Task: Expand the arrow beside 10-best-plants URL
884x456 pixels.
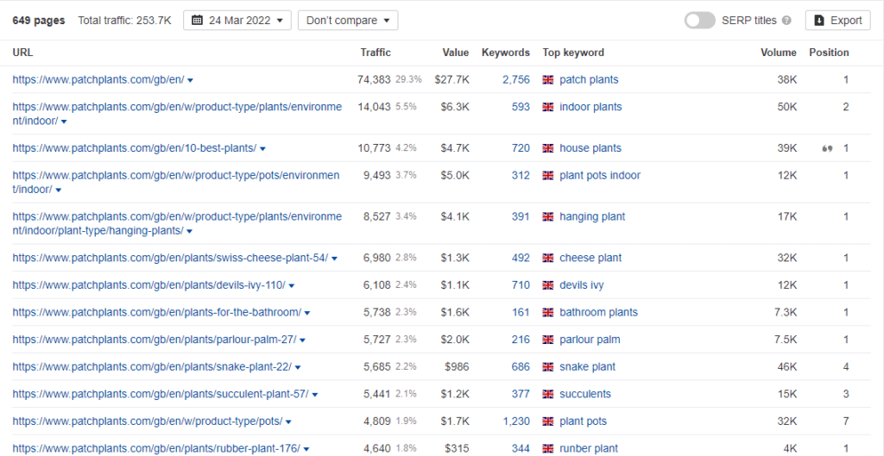Action: coord(262,148)
